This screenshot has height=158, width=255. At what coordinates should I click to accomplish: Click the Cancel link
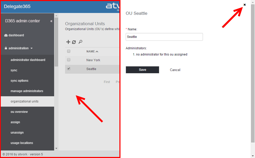(x=175, y=70)
